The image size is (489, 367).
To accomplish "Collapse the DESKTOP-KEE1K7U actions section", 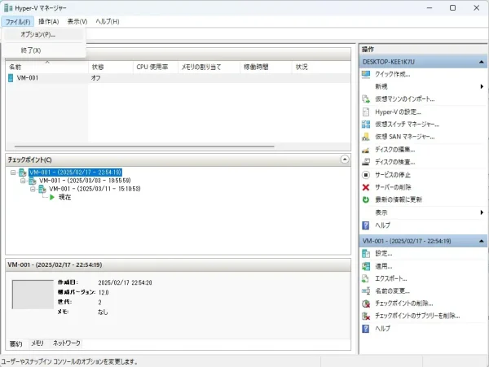I will pyautogui.click(x=482, y=62).
